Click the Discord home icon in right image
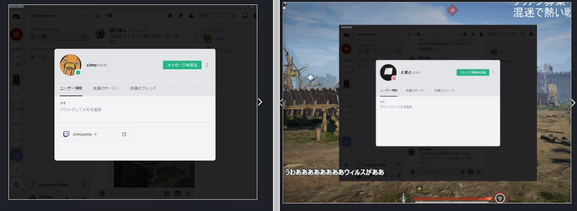 [x=346, y=35]
